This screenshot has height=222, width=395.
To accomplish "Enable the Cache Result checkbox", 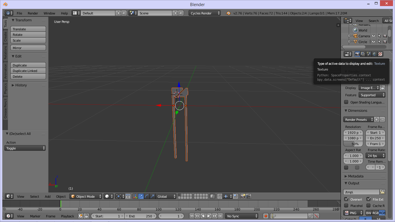I will click(x=368, y=206).
